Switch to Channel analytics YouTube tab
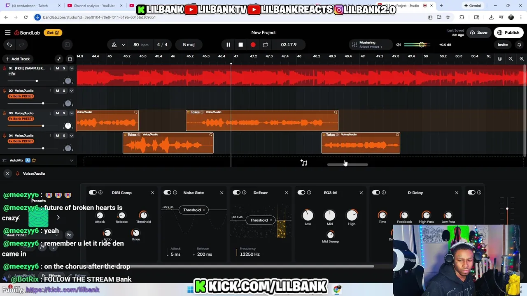Viewport: 527px width, 296px height. 95,6
